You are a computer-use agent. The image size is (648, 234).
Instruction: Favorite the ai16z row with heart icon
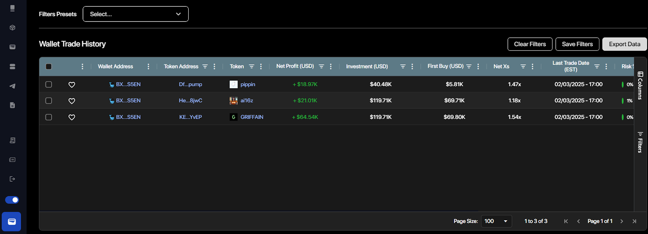coord(72,101)
